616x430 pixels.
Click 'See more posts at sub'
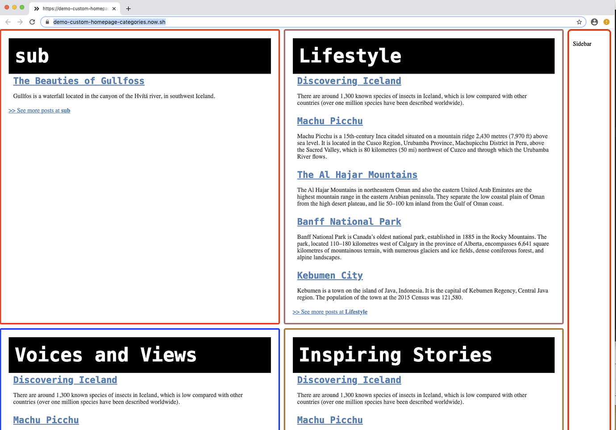coord(39,110)
